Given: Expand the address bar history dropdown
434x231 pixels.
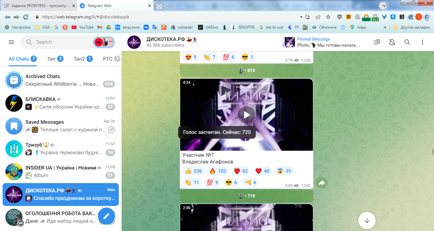Looking at the screenshot, I should pos(301,17).
